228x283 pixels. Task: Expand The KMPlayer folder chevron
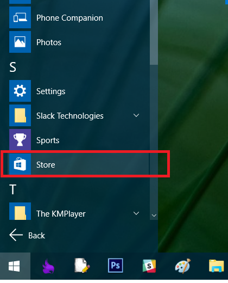(x=136, y=213)
